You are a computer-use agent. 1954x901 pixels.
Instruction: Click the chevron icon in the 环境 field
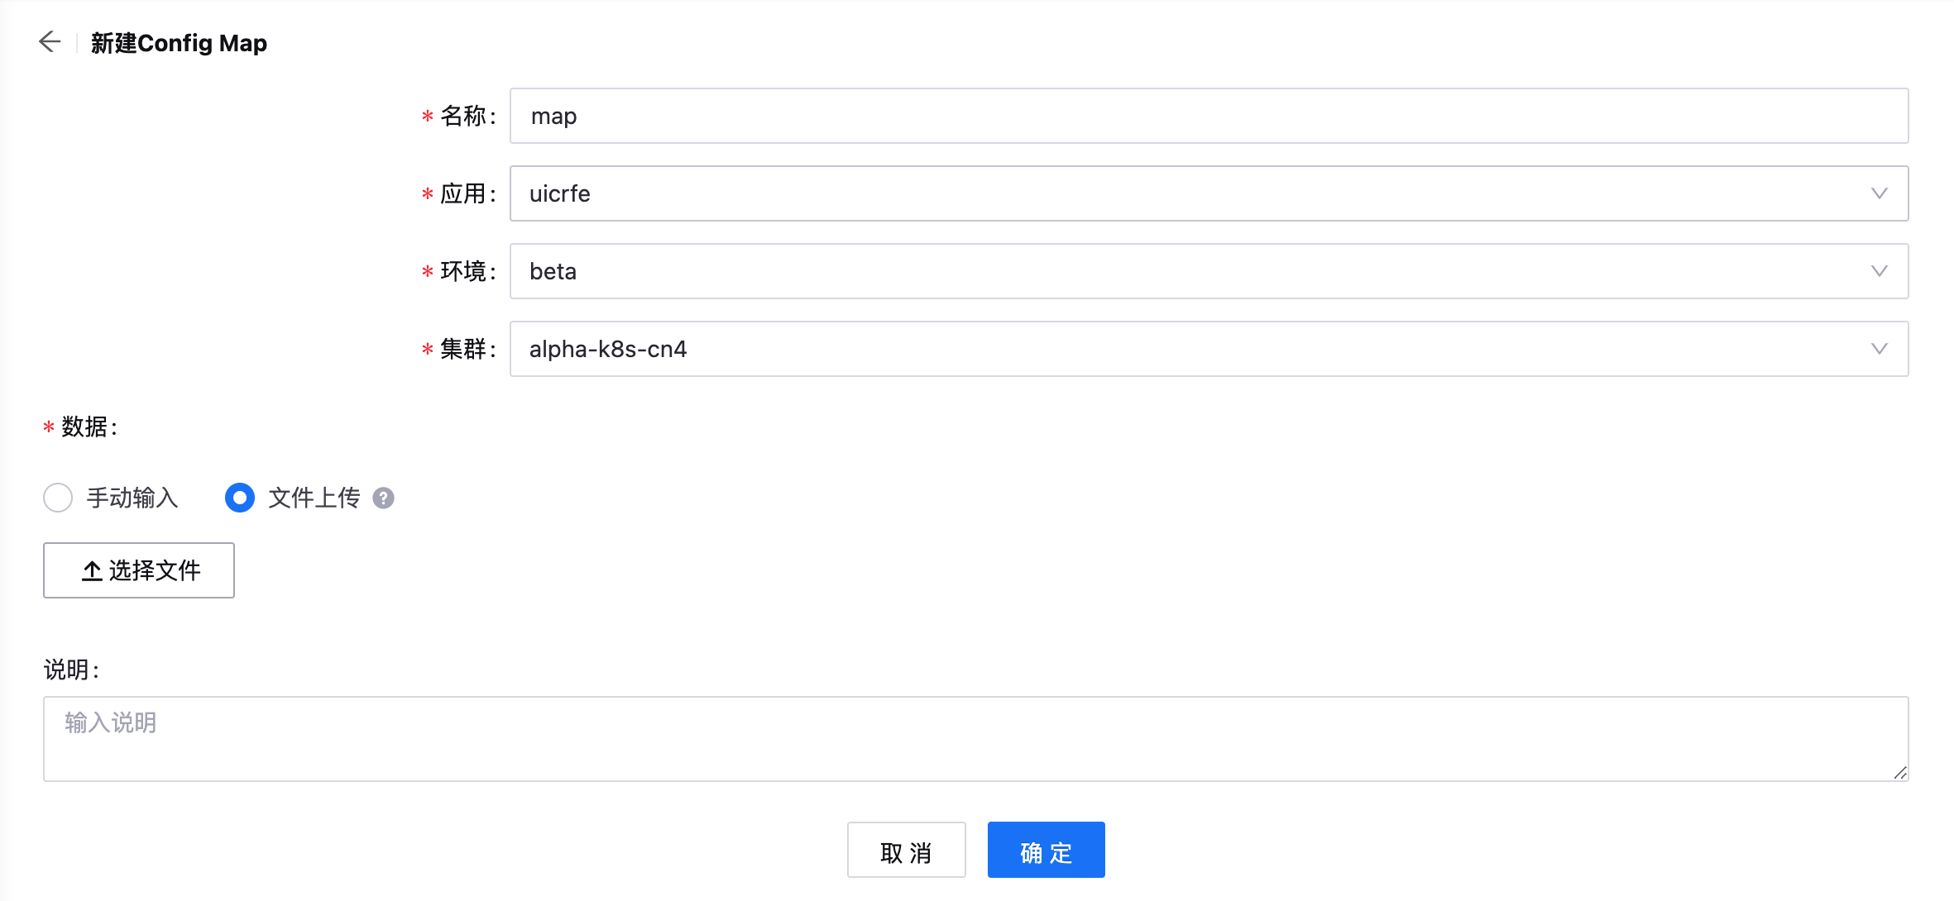1879,271
